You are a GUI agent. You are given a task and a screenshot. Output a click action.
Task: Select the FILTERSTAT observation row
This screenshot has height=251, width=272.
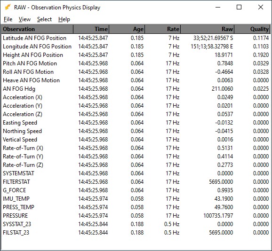(x=136, y=182)
